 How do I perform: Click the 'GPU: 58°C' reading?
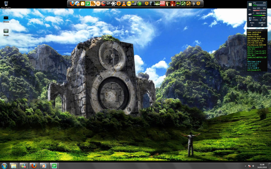click(x=251, y=55)
